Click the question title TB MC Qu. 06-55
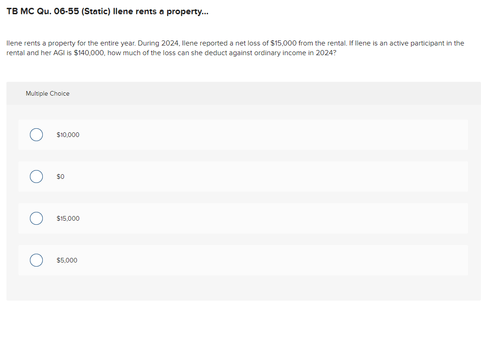This screenshot has height=342, width=486. point(107,11)
